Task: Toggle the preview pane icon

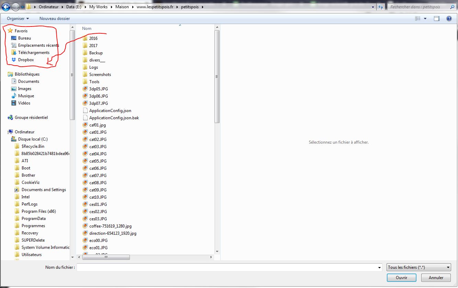Action: pos(436,19)
